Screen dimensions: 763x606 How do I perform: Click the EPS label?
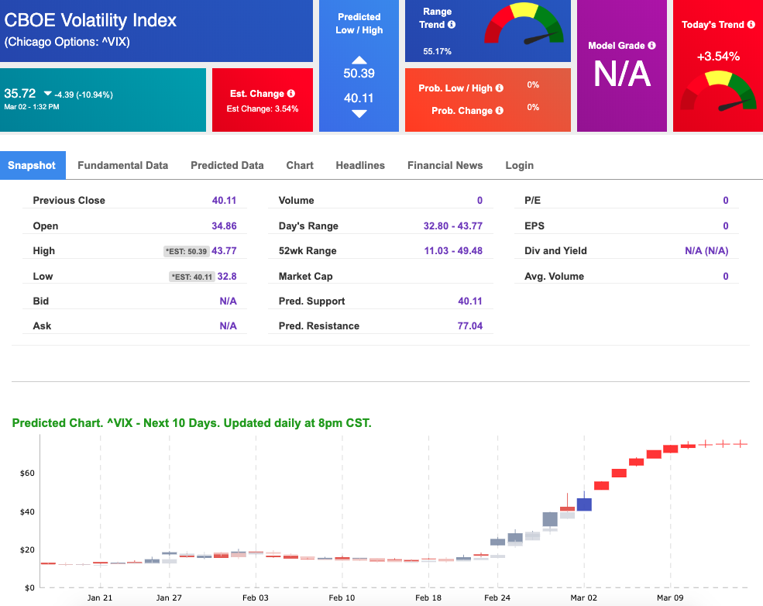(534, 226)
